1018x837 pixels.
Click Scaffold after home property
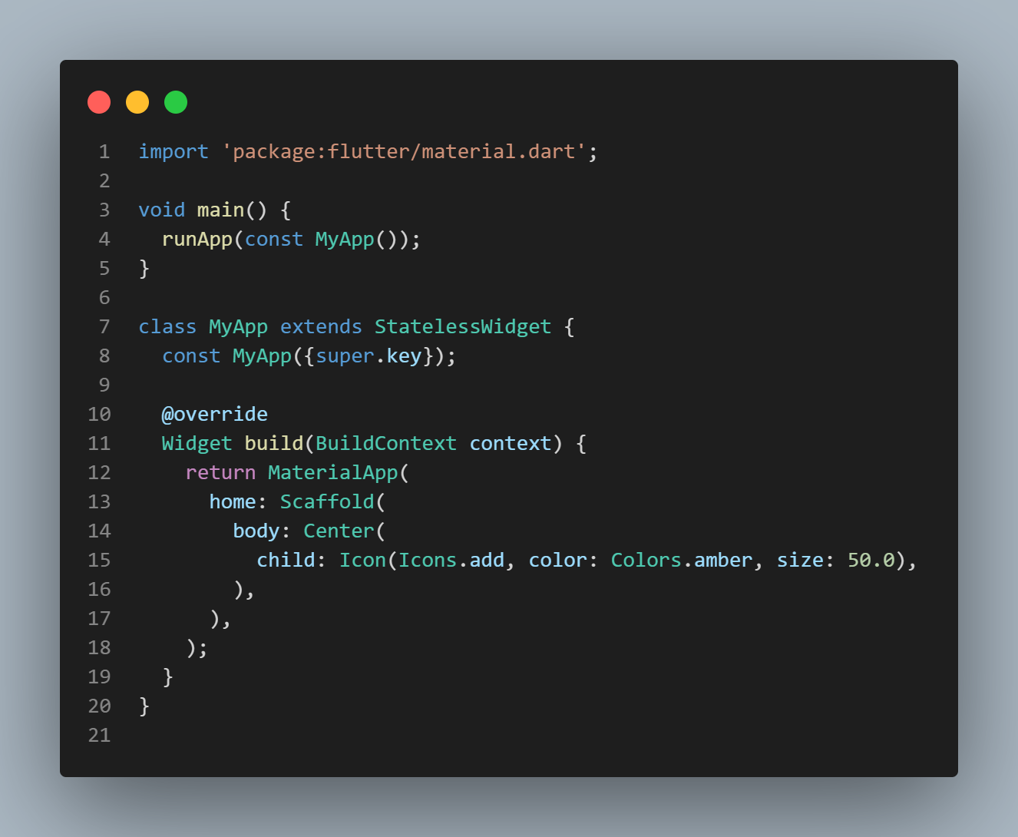click(x=327, y=501)
